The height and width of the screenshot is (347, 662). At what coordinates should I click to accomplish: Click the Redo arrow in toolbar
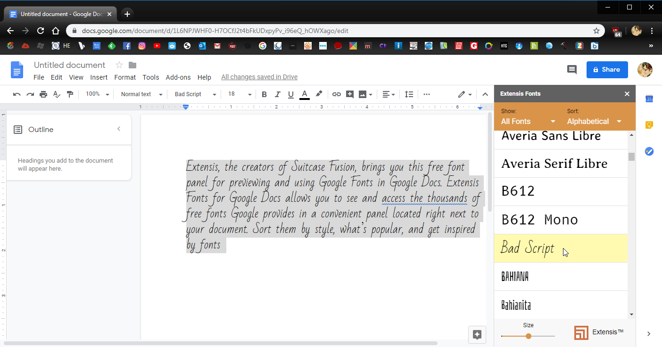click(30, 94)
